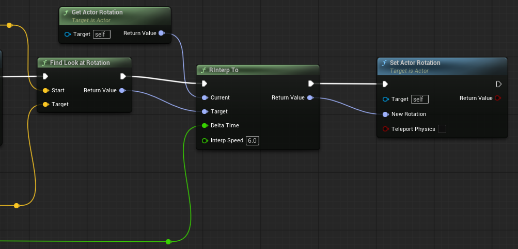Select the Find Look at Rotation node title

click(80, 63)
